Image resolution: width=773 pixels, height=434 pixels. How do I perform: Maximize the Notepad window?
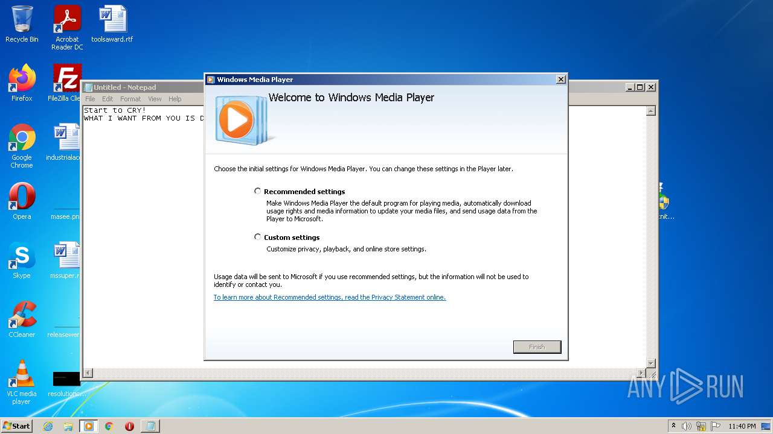pyautogui.click(x=640, y=87)
